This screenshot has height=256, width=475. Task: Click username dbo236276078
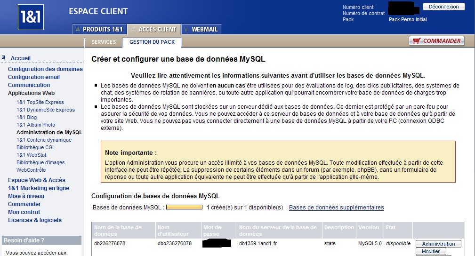click(x=175, y=243)
